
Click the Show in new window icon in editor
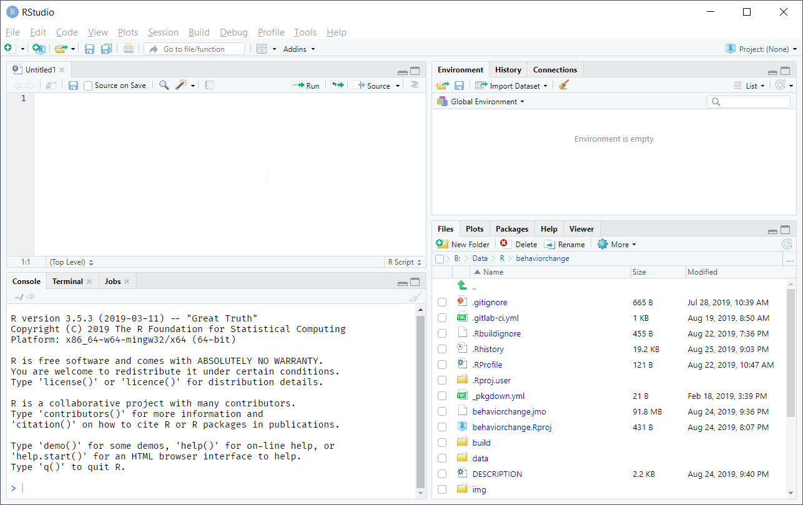(x=51, y=86)
